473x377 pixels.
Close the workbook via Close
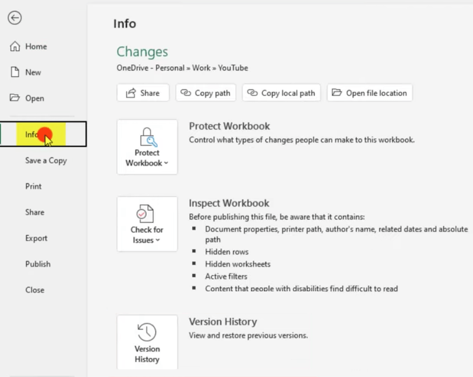(35, 290)
